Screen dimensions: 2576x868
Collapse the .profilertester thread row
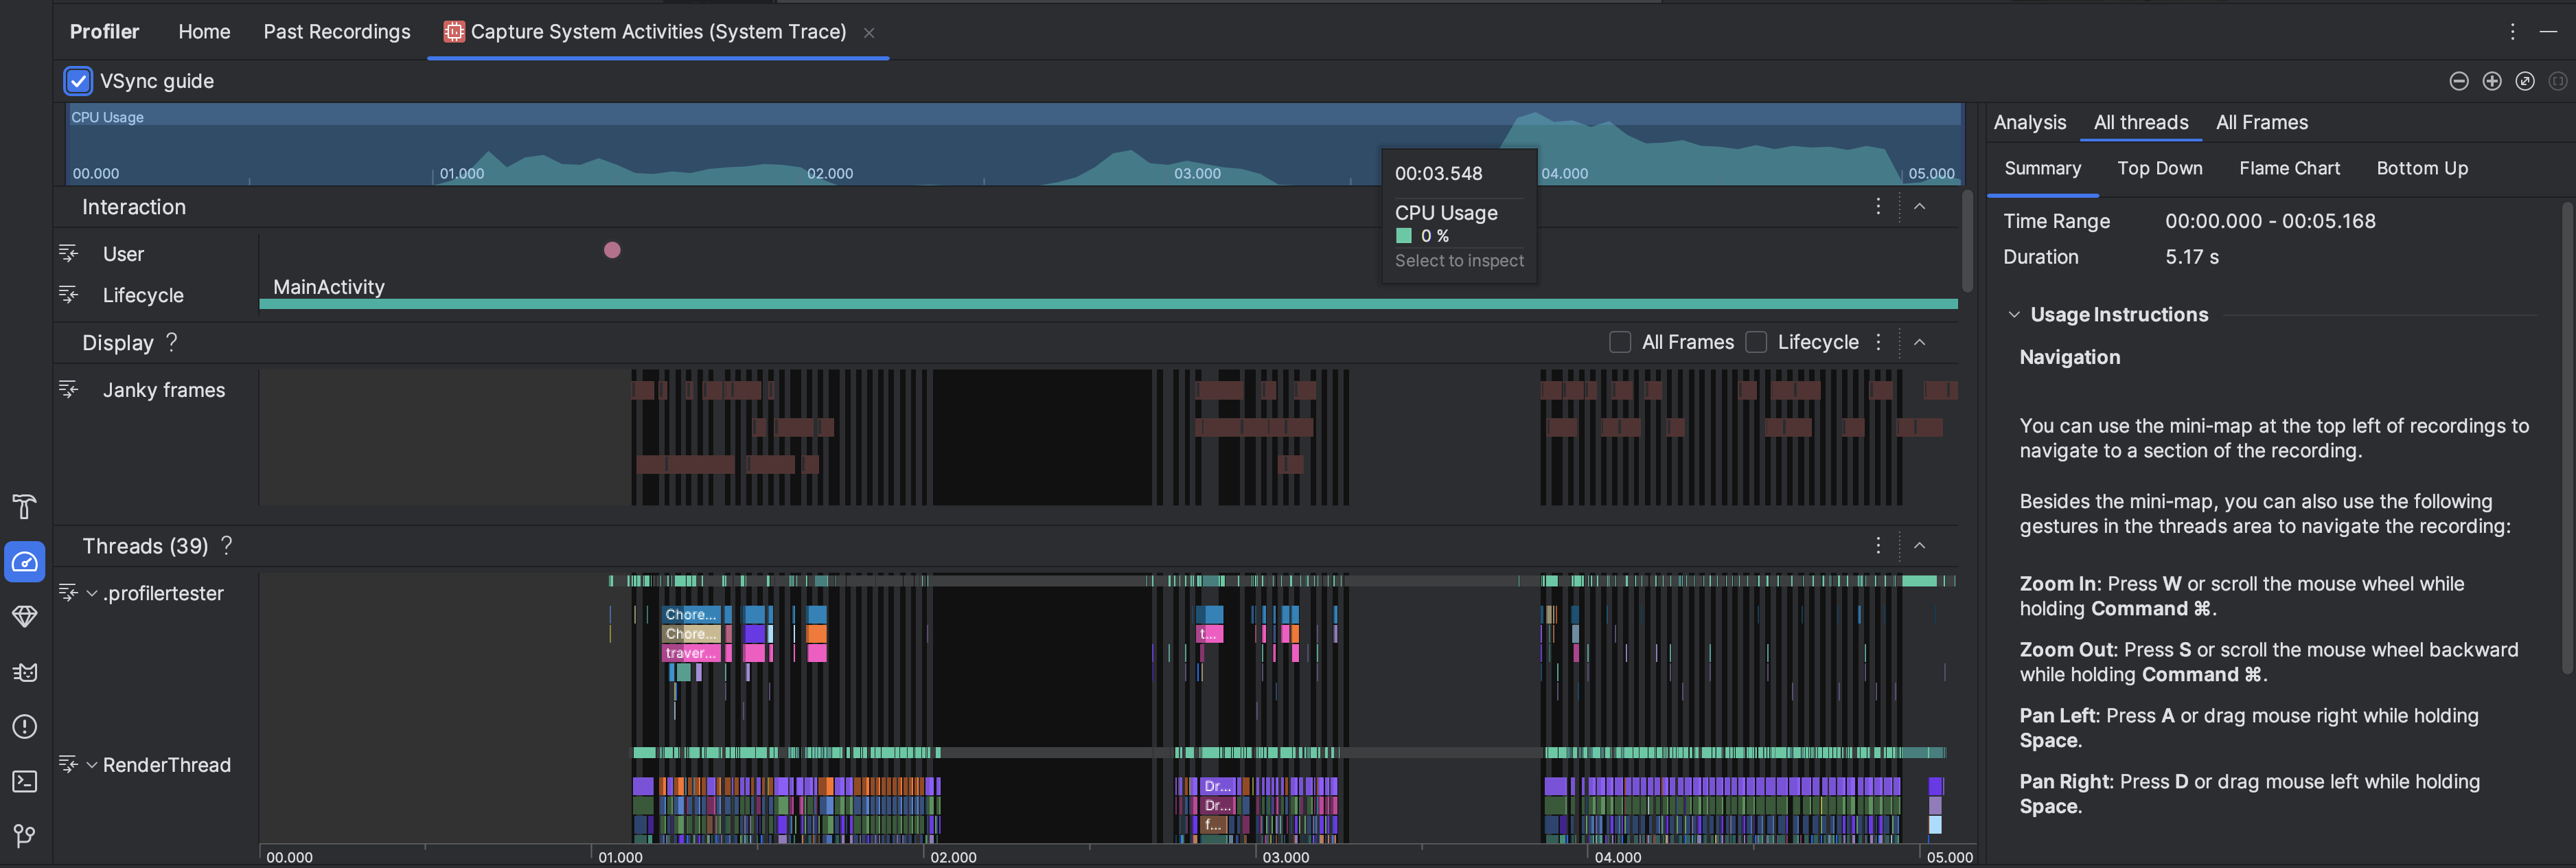(x=92, y=594)
